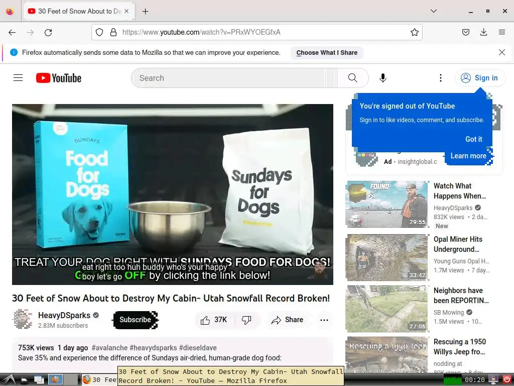Click the YouTube search magnifier button

353,78
